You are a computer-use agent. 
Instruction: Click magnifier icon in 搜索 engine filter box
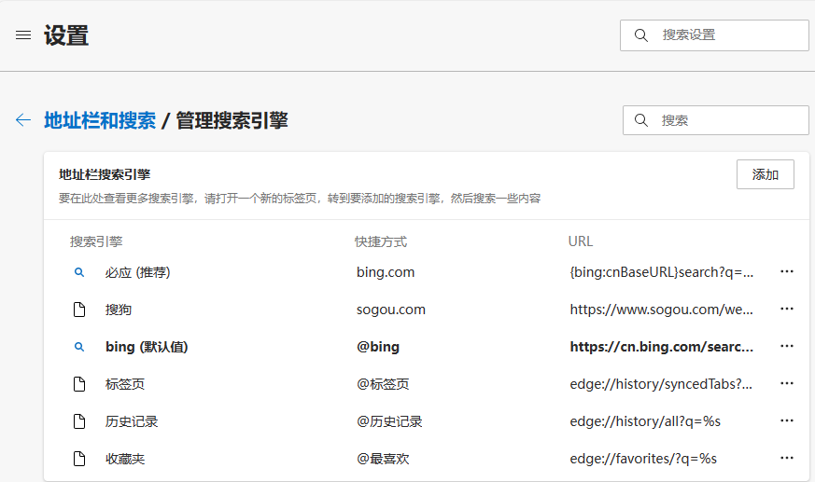click(x=641, y=120)
